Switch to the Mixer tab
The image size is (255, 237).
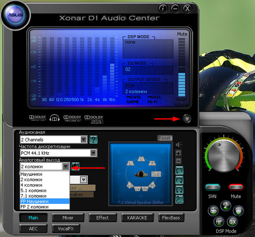[68, 218]
